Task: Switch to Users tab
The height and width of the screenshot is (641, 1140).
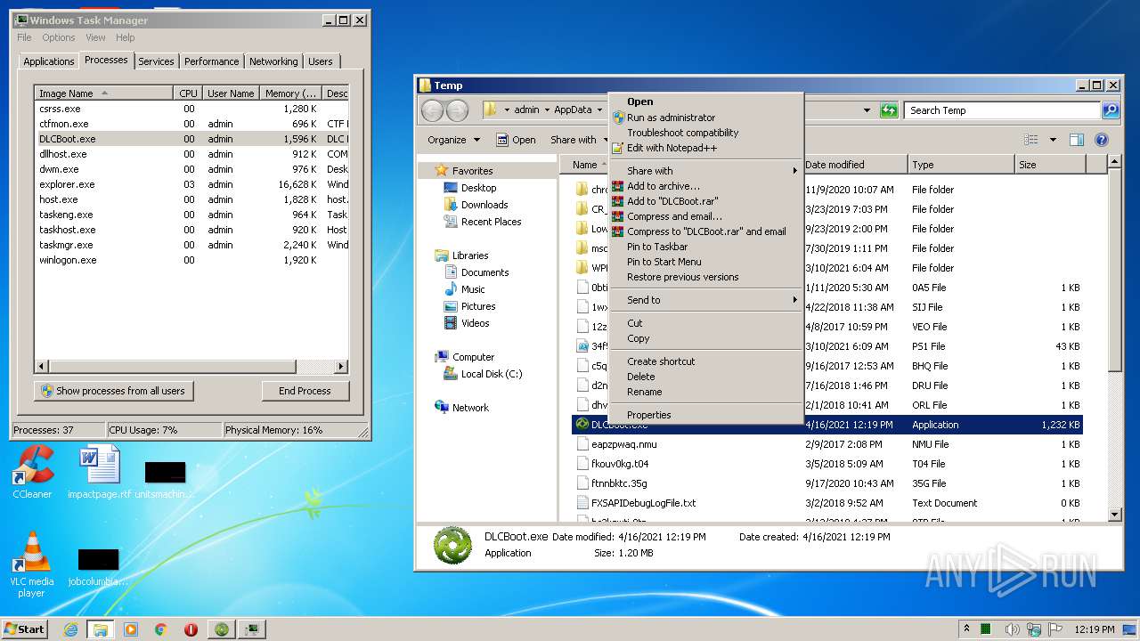Action: (x=321, y=61)
